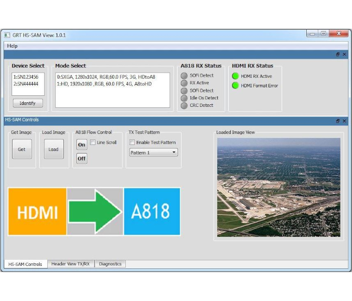Open the Pattern 1 dropdown
Viewport: 352px width, 301px height.
tap(153, 153)
